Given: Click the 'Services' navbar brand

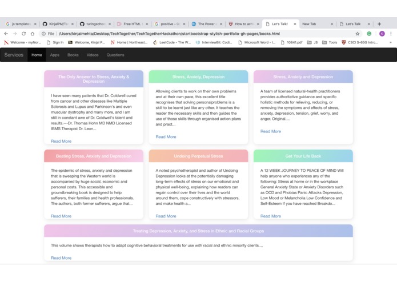Looking at the screenshot, I should coord(14,55).
